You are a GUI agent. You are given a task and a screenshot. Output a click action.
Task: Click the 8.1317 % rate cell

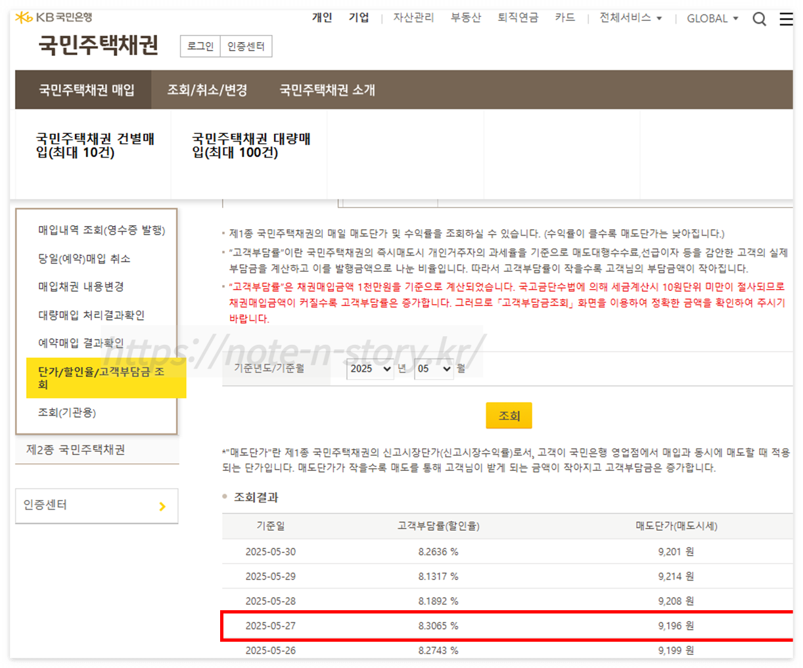(x=438, y=576)
